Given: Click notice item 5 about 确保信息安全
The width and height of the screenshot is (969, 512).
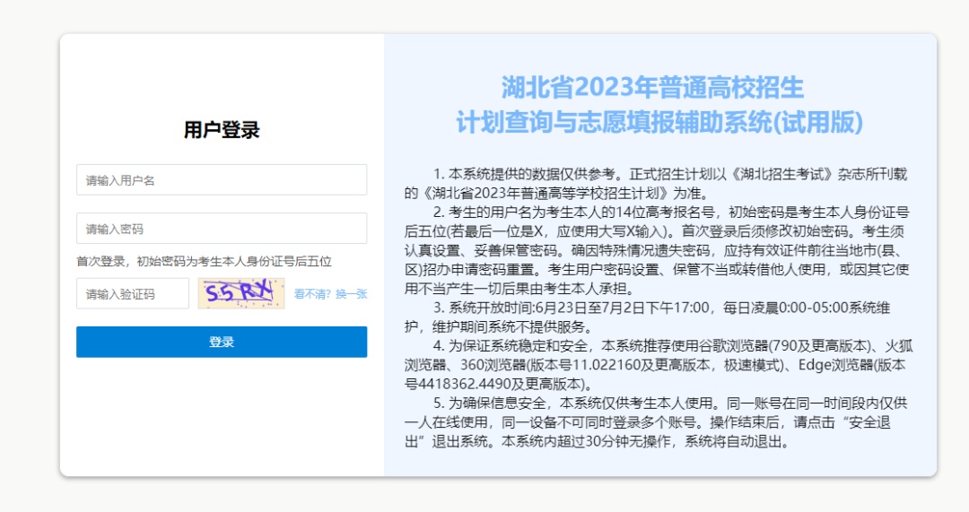Looking at the screenshot, I should (656, 422).
